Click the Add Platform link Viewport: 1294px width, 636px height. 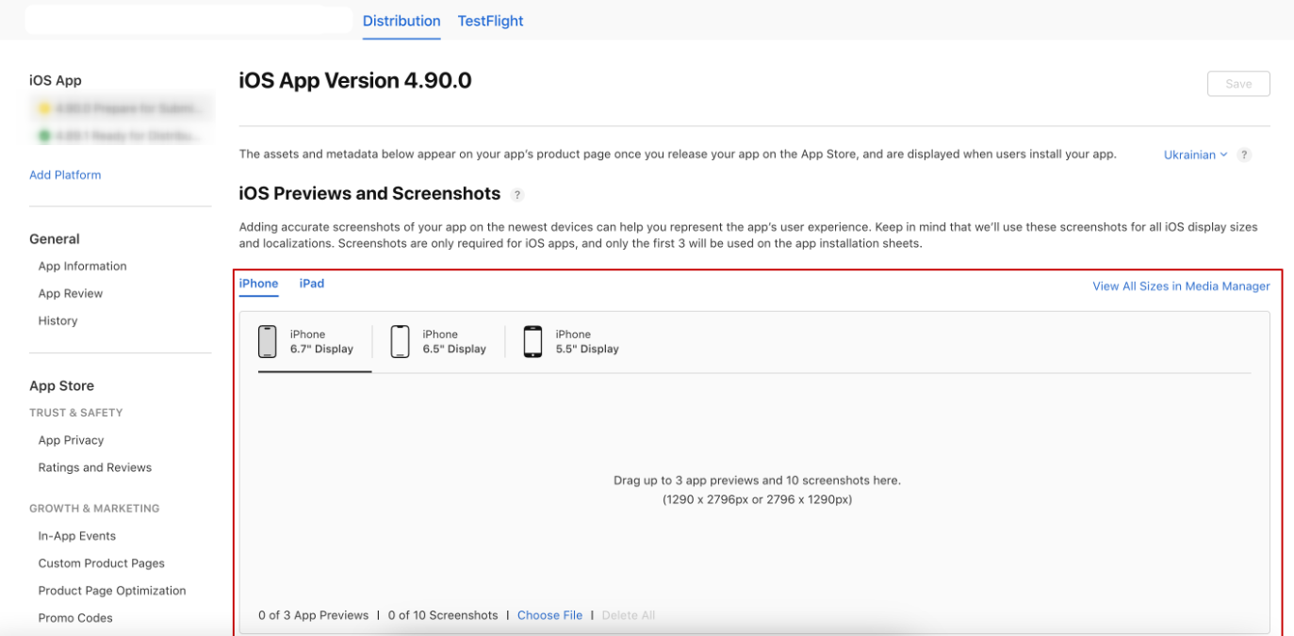point(65,175)
